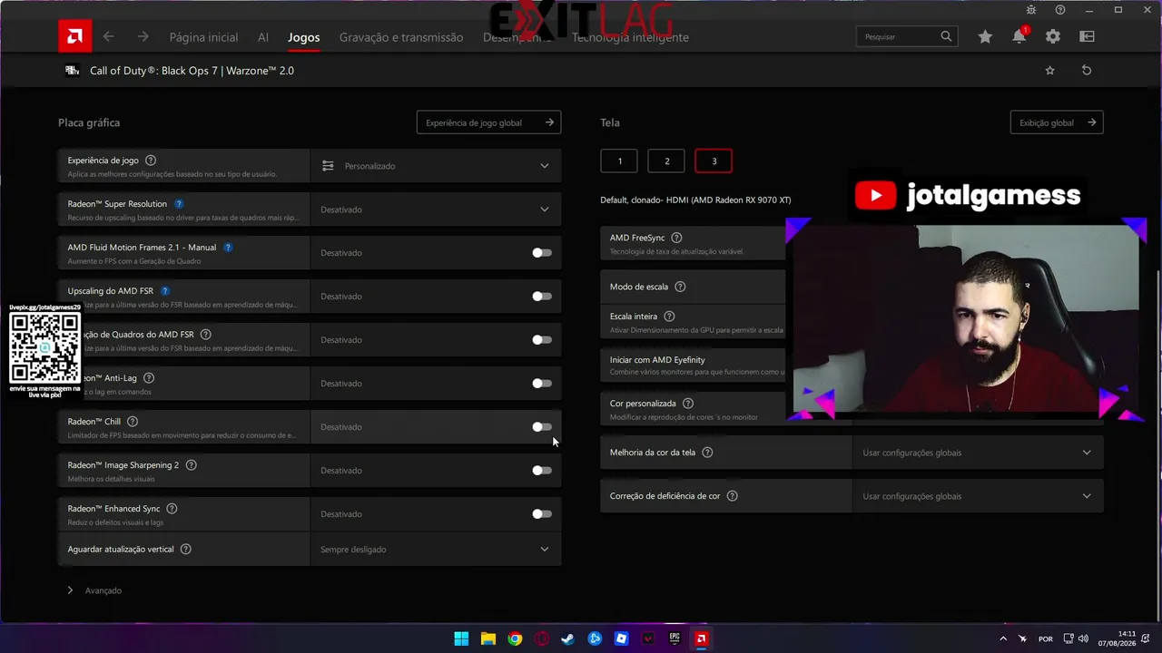Open Windows Start menu
The height and width of the screenshot is (653, 1162).
click(461, 638)
